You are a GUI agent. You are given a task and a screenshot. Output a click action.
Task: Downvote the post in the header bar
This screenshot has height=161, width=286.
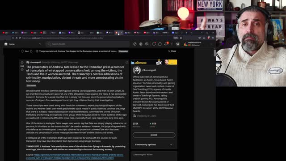31,51
